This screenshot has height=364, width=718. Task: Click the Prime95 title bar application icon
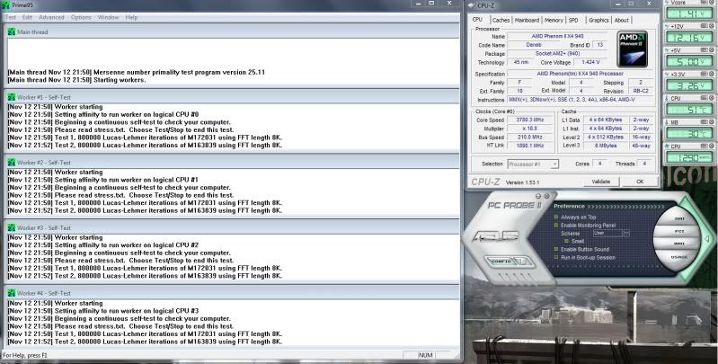point(5,5)
